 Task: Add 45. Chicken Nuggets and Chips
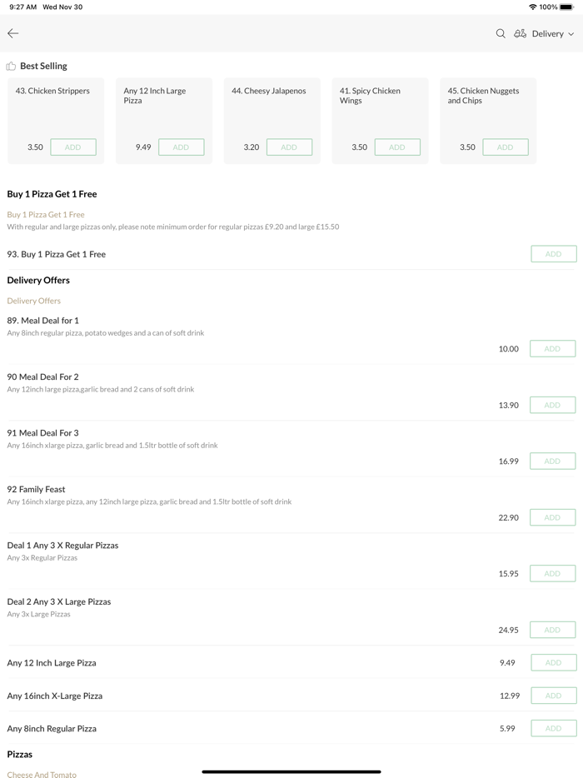coord(505,147)
